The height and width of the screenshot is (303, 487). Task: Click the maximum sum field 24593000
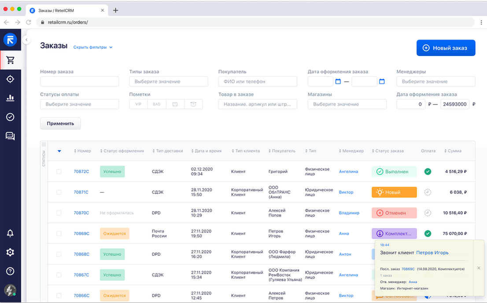(455, 104)
